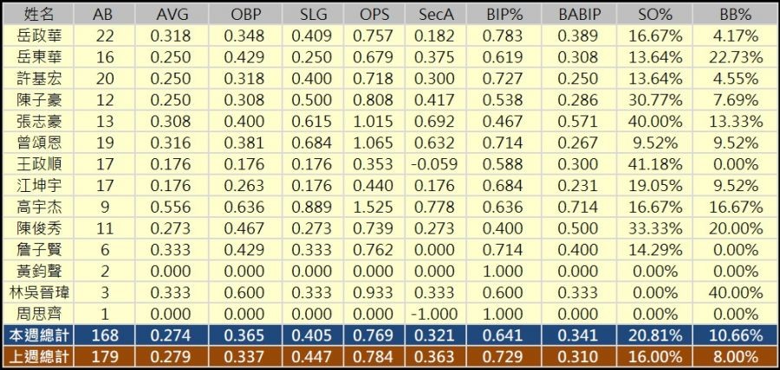The width and height of the screenshot is (780, 370).
Task: Select the 周思齊 name cell
Action: pos(36,312)
